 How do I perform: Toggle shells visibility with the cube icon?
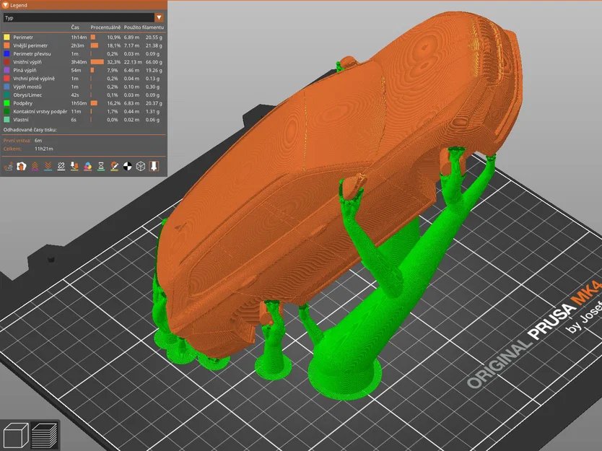[x=141, y=167]
